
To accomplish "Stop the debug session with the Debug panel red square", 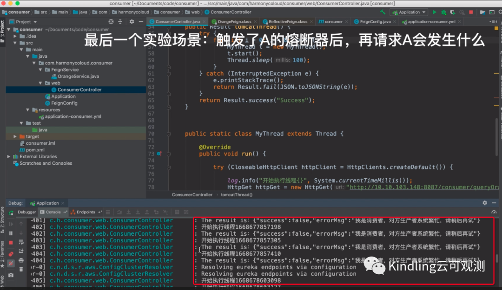I will (11, 243).
